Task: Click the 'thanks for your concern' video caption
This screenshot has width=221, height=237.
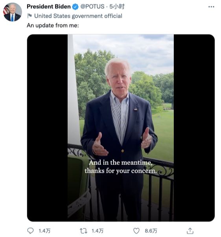Action: point(121,171)
